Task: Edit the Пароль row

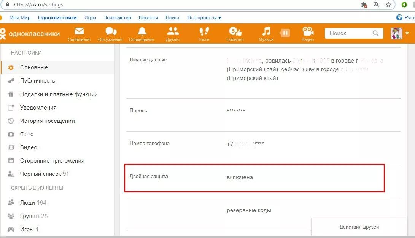Action: [x=263, y=115]
